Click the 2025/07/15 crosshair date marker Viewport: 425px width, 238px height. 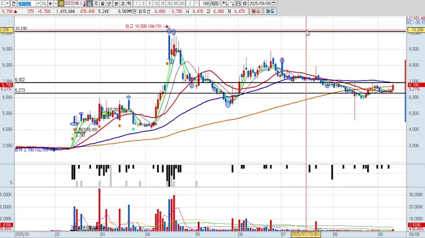click(306, 234)
